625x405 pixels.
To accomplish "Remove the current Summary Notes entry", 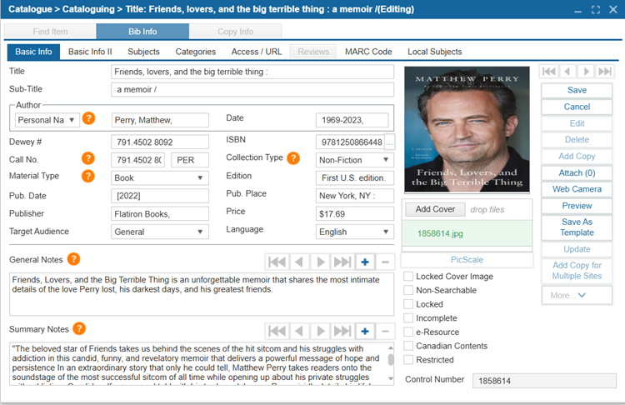I will pyautogui.click(x=385, y=332).
